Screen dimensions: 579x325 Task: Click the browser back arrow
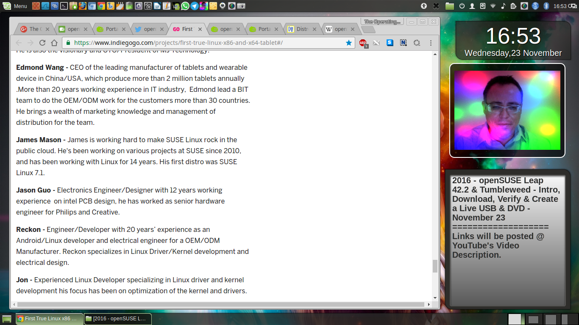pyautogui.click(x=19, y=43)
